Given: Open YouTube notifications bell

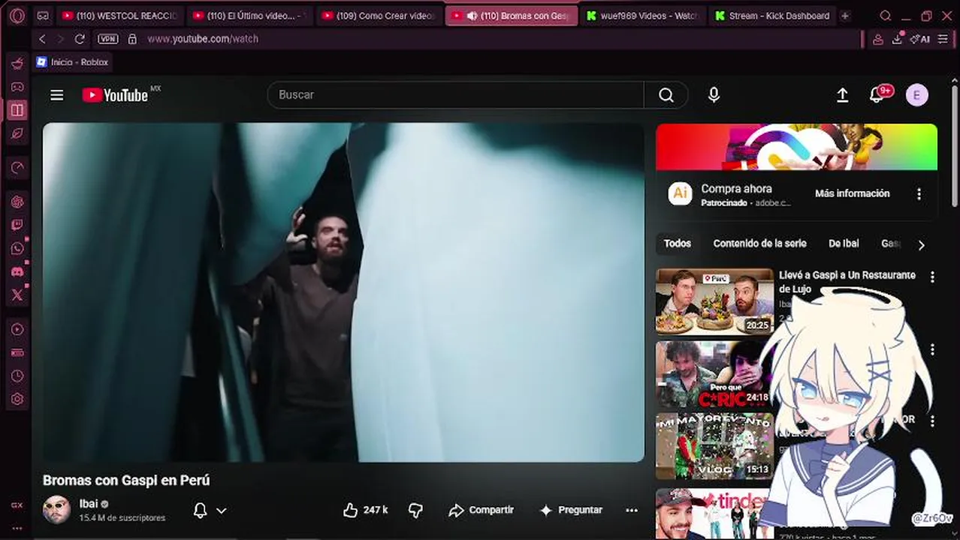Looking at the screenshot, I should click(x=877, y=94).
